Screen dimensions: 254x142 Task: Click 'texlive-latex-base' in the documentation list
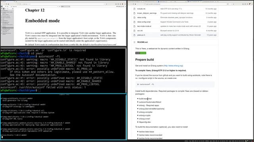[x=146, y=132]
